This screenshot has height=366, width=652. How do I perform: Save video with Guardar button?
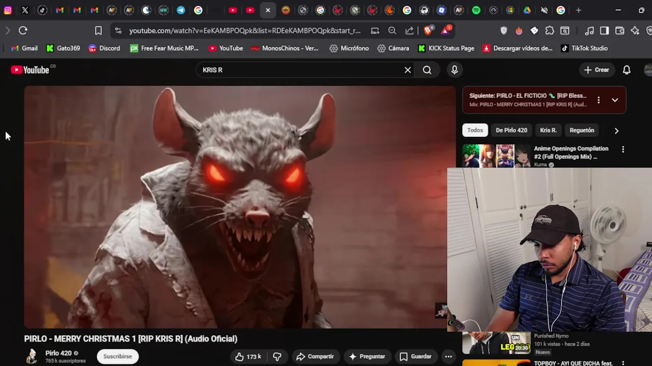click(x=415, y=356)
